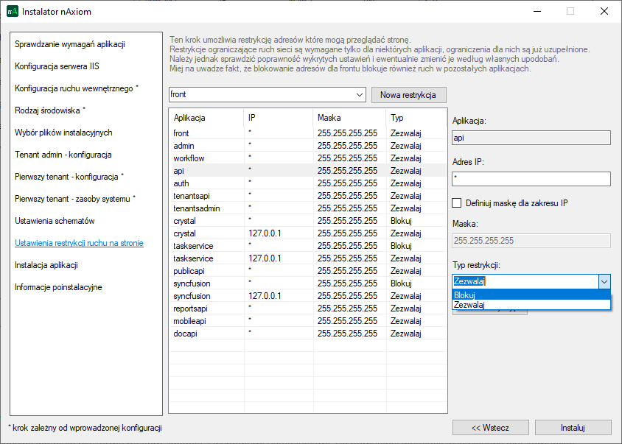Click the 'Nowa restrykcja' button
Image resolution: width=622 pixels, height=444 pixels.
[408, 95]
